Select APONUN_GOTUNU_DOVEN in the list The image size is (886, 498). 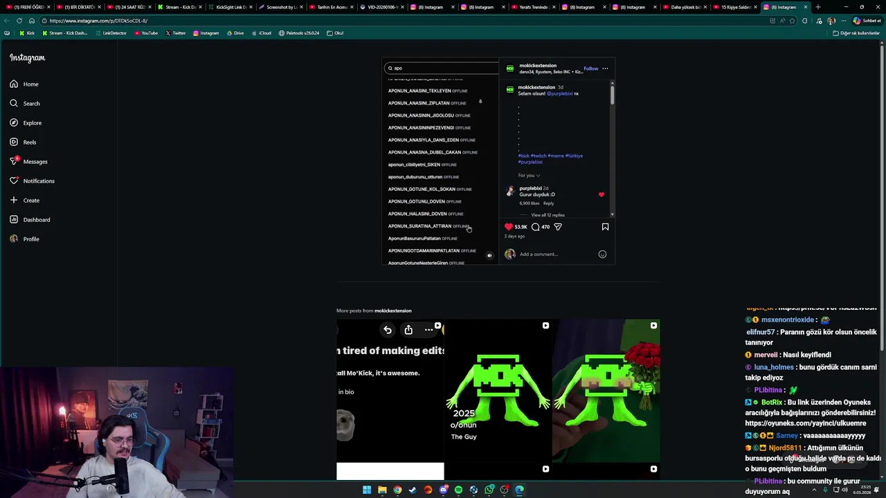424,201
